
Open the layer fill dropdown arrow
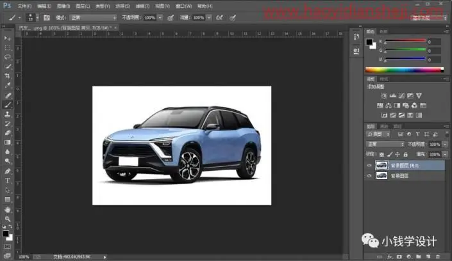click(445, 155)
